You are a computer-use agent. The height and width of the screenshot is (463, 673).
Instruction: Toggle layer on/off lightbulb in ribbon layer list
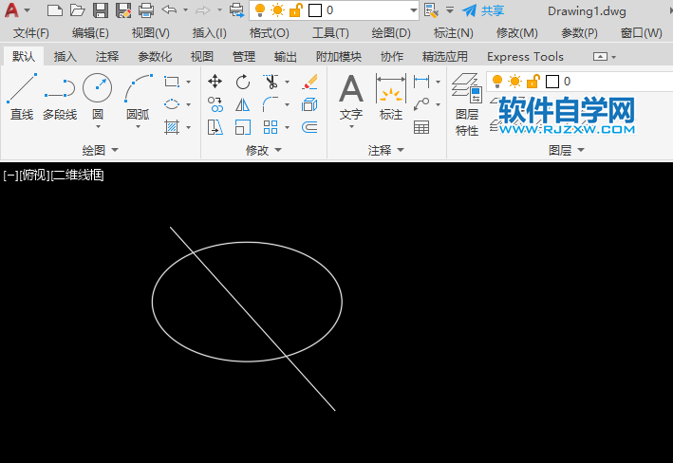497,82
